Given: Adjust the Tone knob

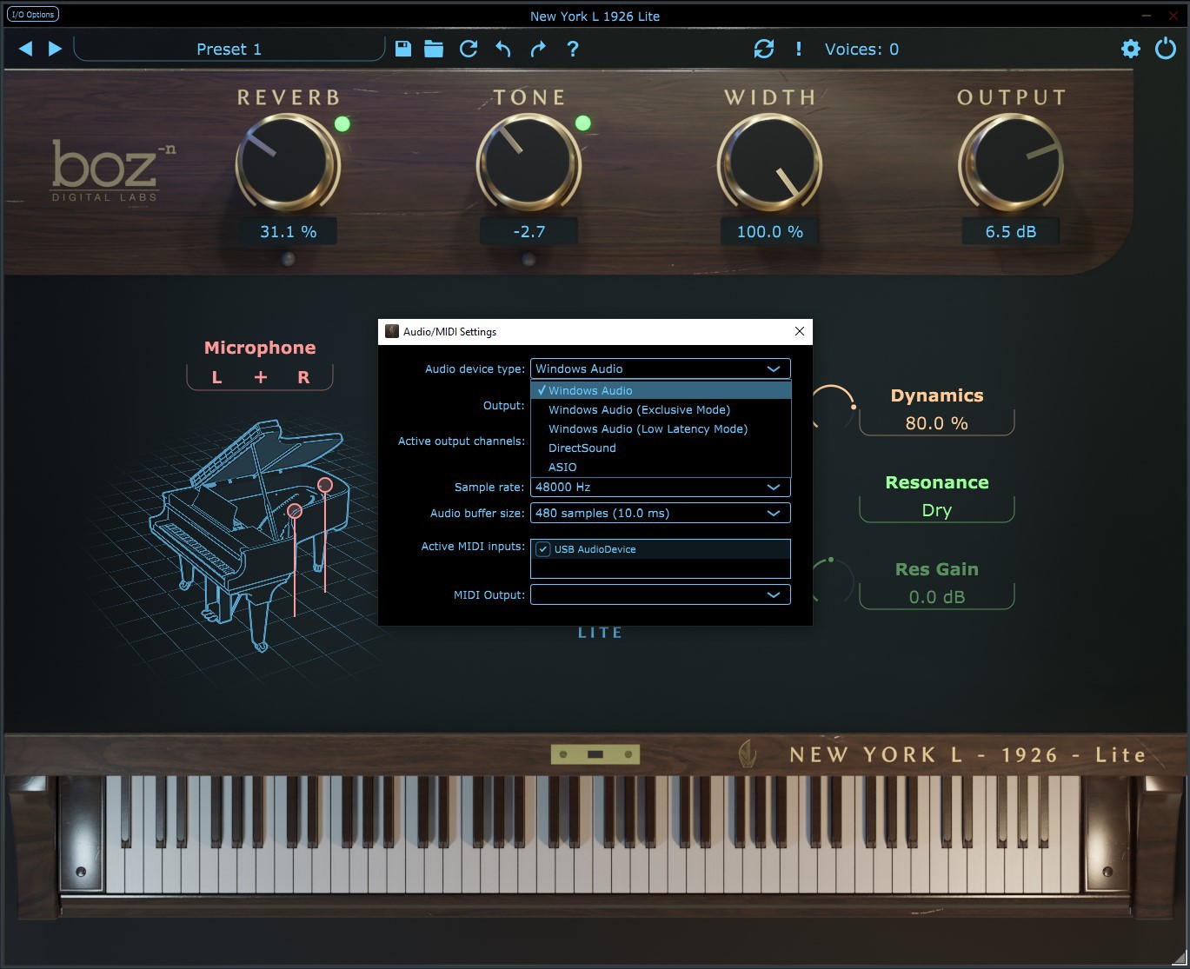Looking at the screenshot, I should (529, 163).
